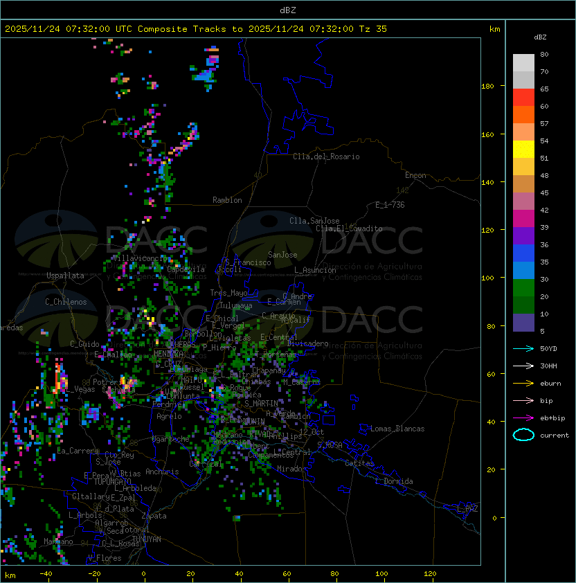Pick the light gray swatch beside 80
The height and width of the screenshot is (583, 576).
(x=523, y=63)
